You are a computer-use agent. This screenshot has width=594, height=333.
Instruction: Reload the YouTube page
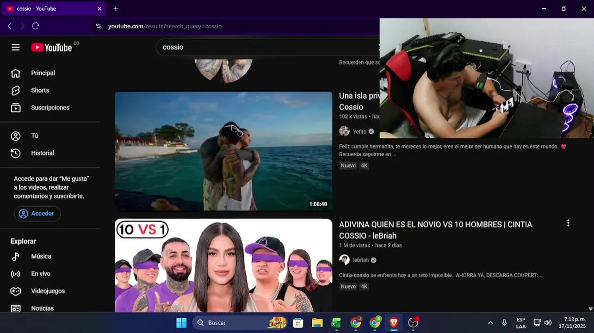(36, 26)
